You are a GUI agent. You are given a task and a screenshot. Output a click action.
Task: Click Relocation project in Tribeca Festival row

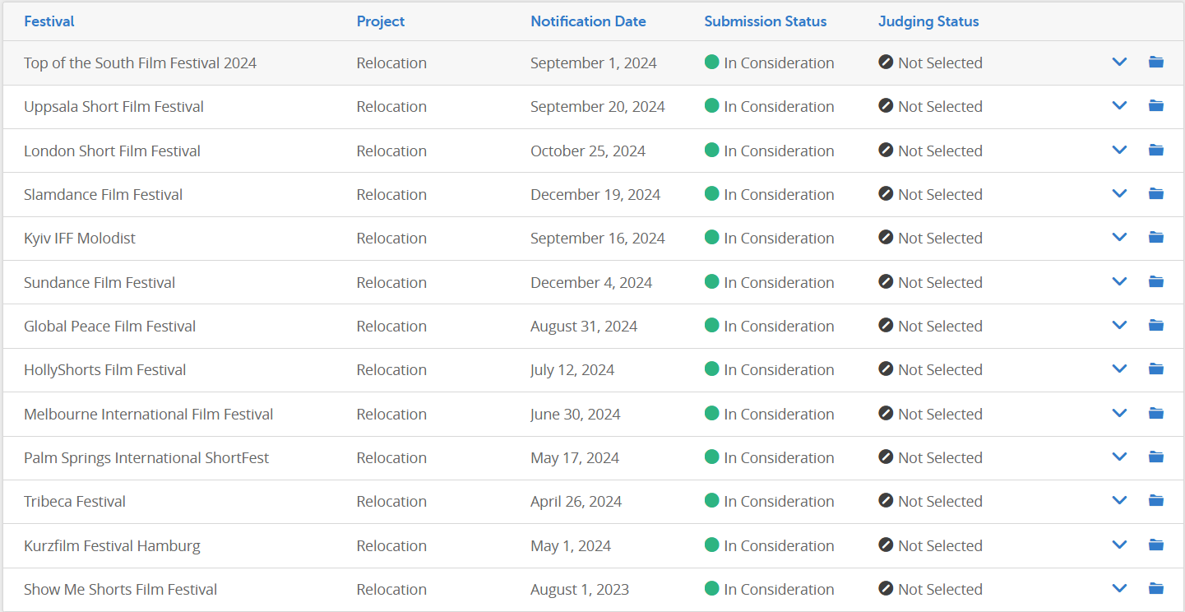point(391,502)
